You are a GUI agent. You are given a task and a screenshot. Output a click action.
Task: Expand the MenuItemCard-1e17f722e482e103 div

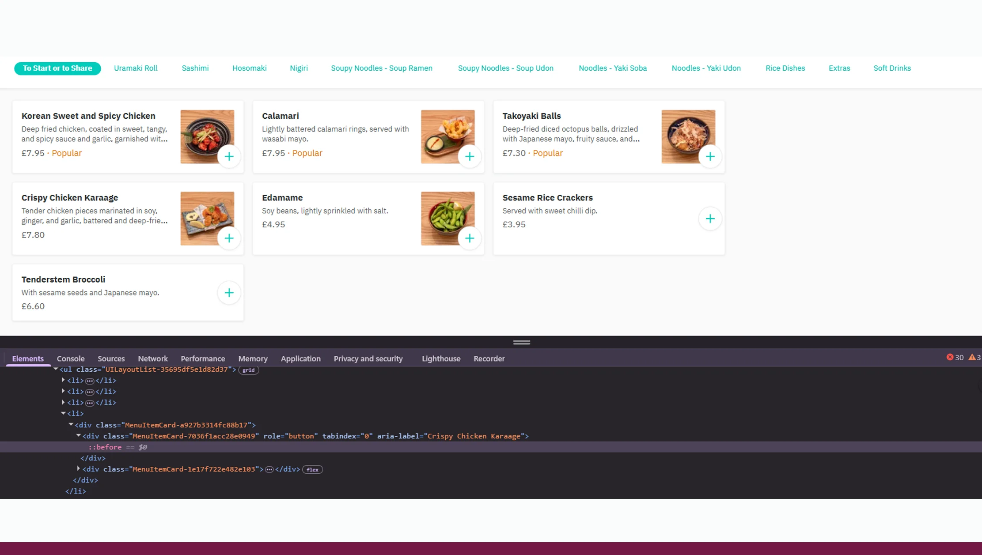[78, 469]
